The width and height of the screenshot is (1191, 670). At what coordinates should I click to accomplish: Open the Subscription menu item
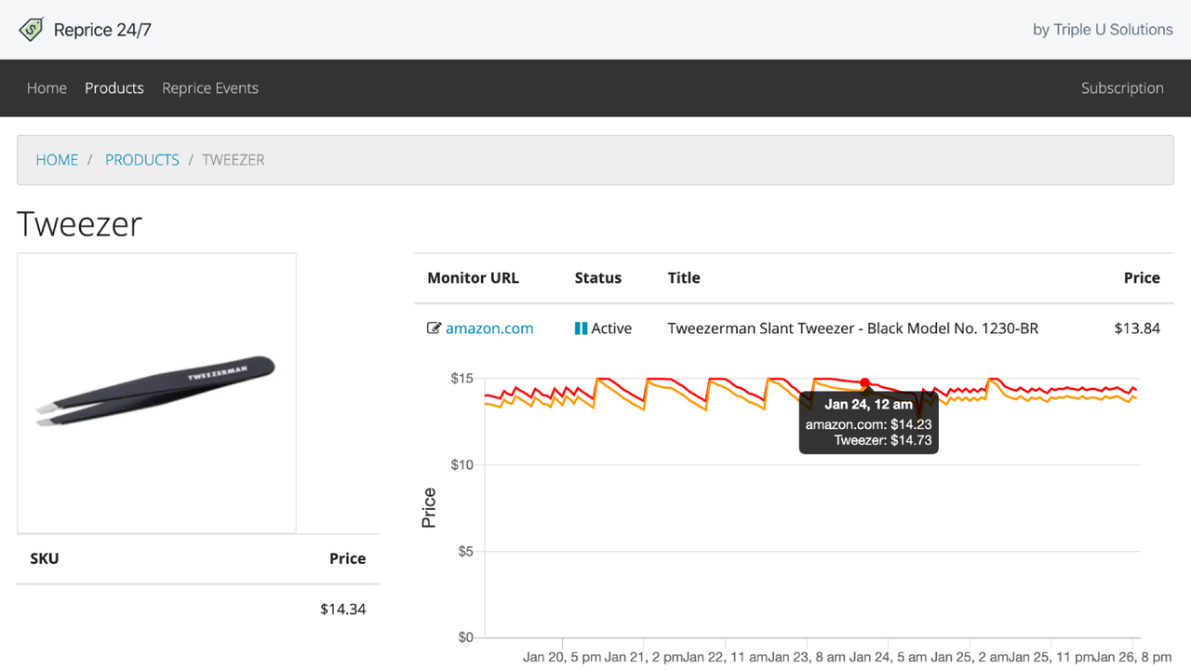click(x=1122, y=87)
